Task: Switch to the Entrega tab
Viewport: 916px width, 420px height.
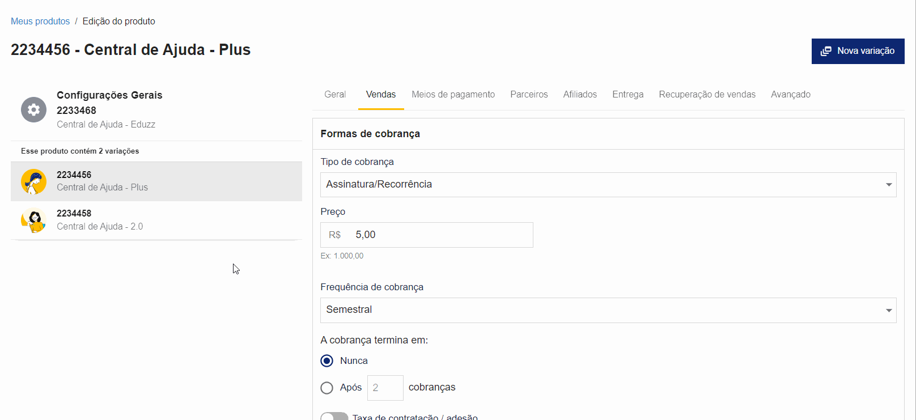Action: pos(627,95)
